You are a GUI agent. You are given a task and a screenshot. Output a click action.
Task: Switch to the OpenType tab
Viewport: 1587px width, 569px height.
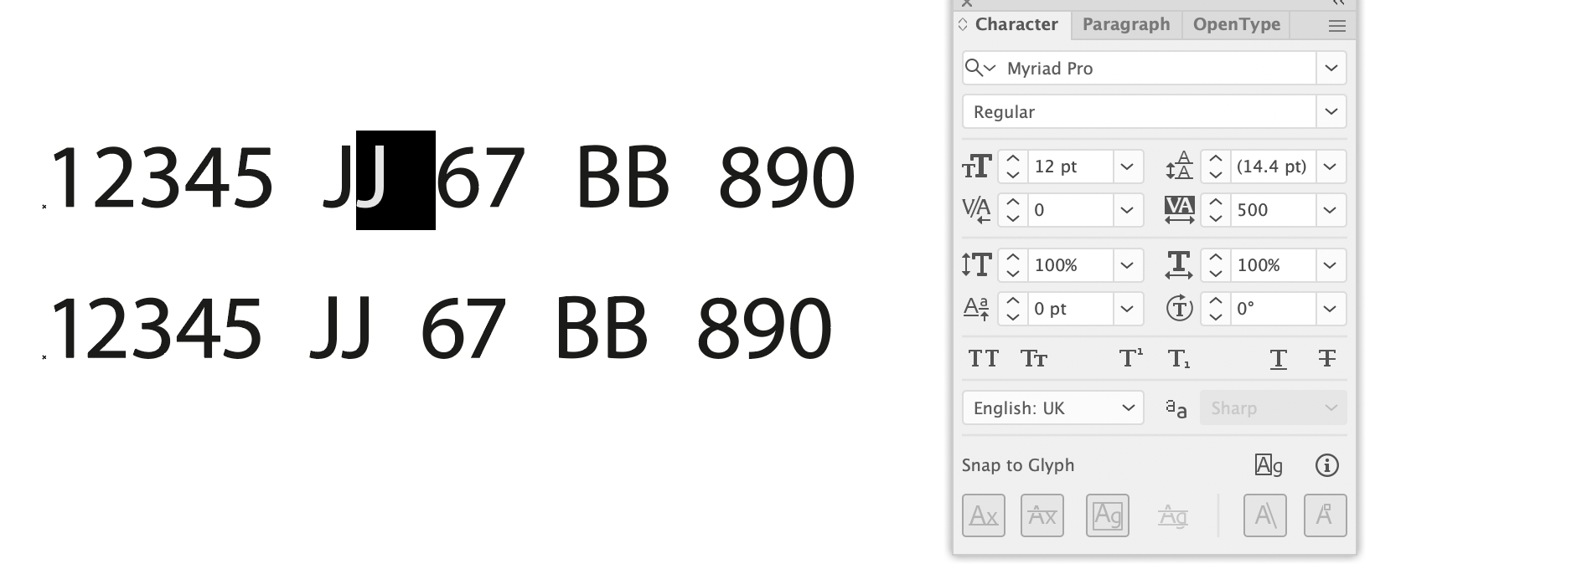coord(1236,24)
